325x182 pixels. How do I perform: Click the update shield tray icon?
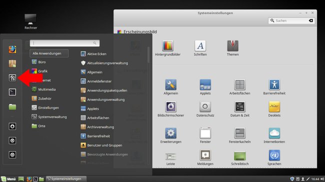tap(292, 179)
